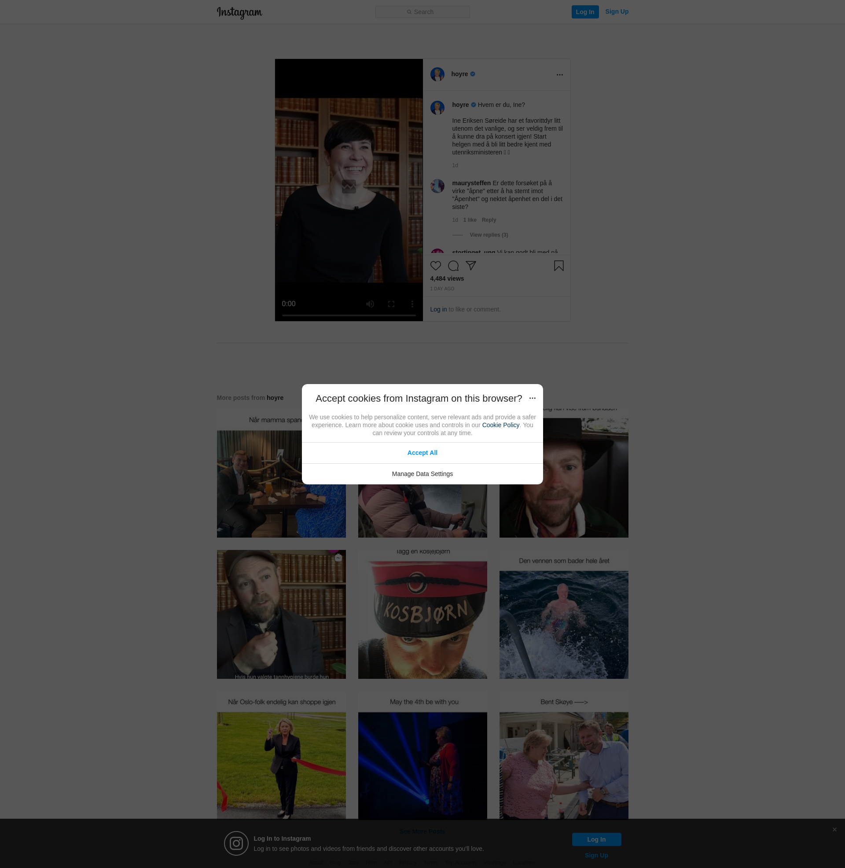Open Cookie Policy link
The width and height of the screenshot is (845, 868).
click(x=500, y=425)
